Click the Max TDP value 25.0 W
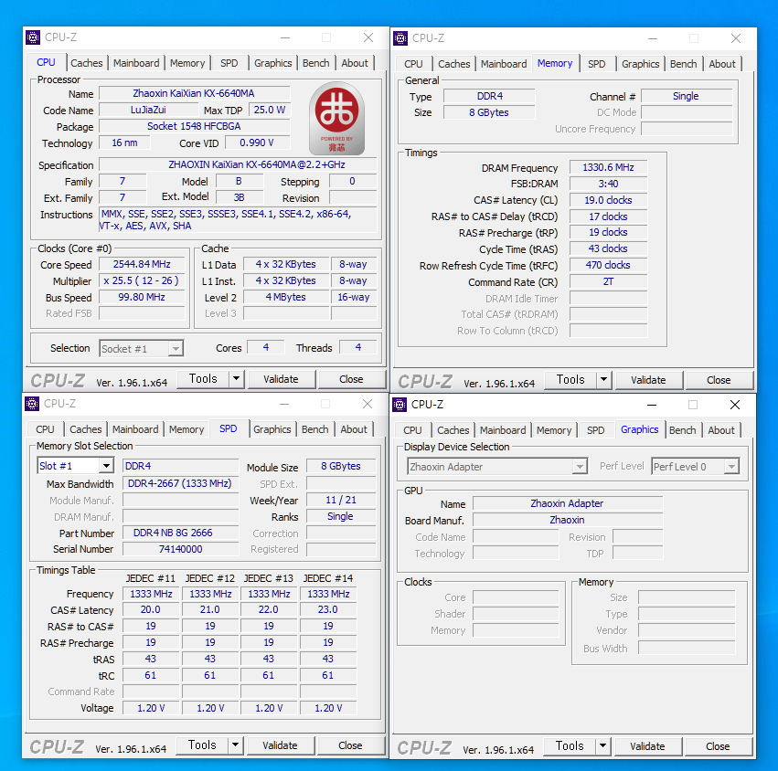The width and height of the screenshot is (778, 771). coord(270,110)
